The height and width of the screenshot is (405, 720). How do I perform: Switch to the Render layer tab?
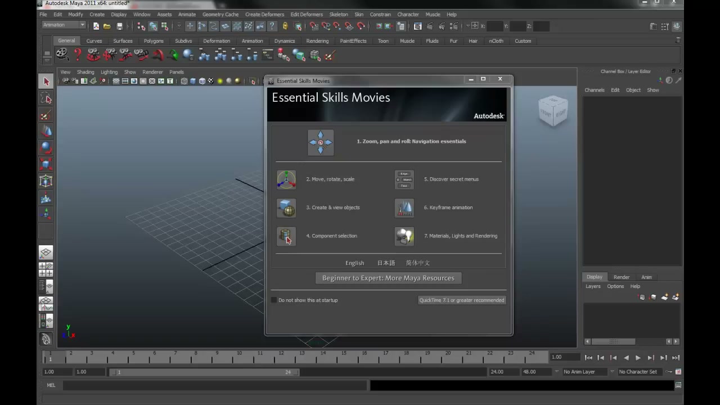point(622,277)
